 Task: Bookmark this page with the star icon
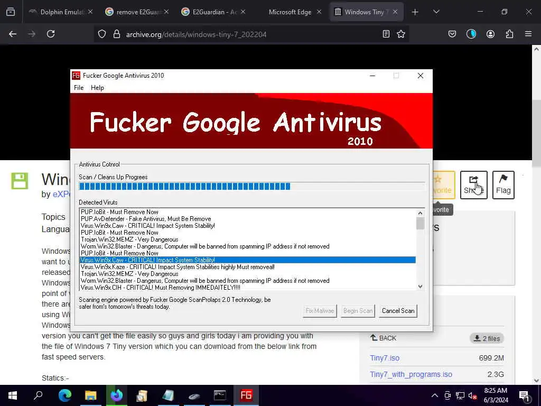401,34
